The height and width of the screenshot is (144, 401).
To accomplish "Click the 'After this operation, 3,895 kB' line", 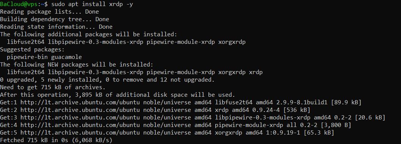I will click(117, 95).
